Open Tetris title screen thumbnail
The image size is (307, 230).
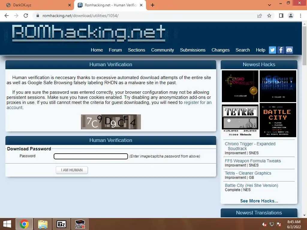tap(240, 120)
